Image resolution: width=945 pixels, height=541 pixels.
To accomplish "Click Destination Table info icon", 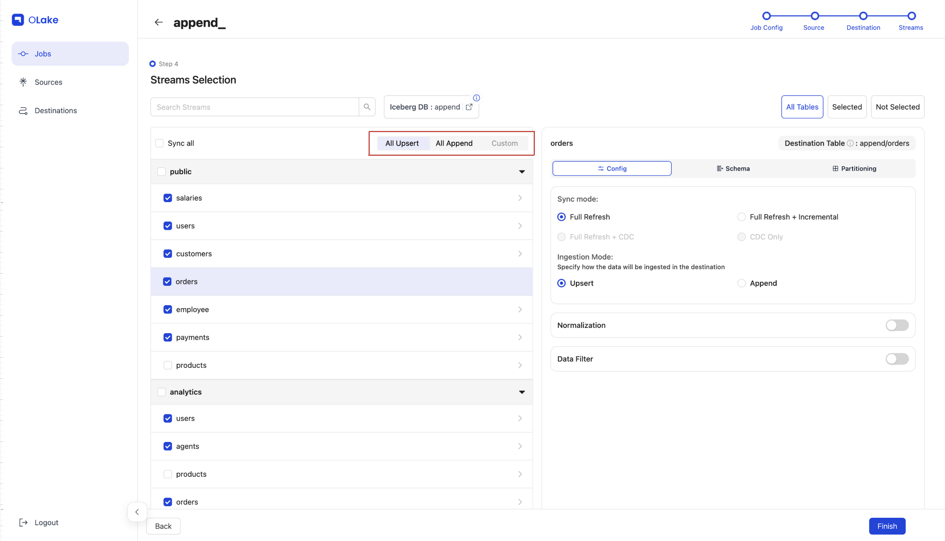I will [x=850, y=143].
